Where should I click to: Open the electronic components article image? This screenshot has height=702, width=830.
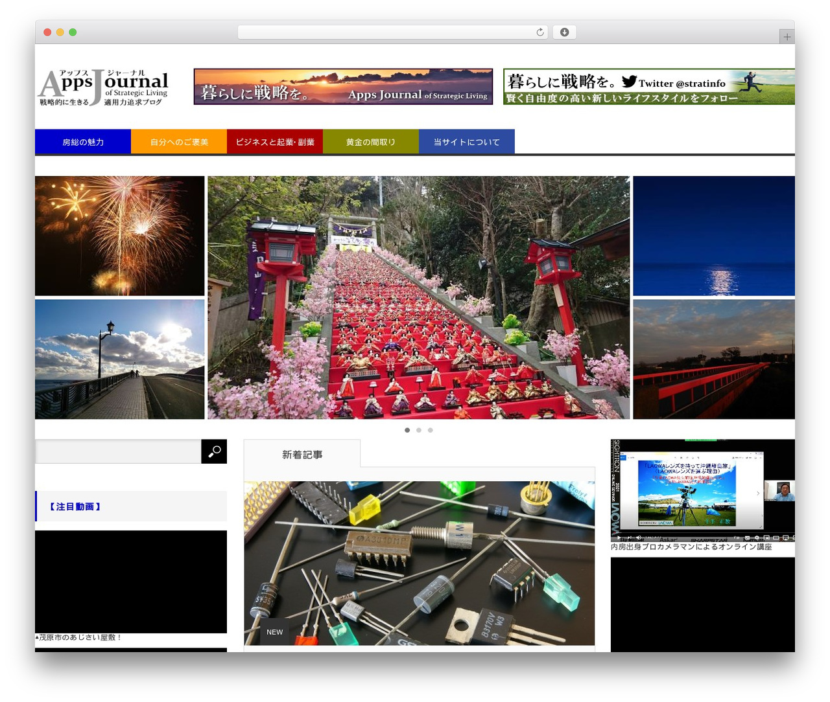[x=420, y=563]
